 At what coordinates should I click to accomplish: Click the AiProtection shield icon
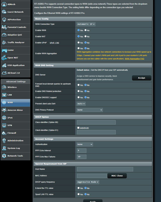pos(4,20)
